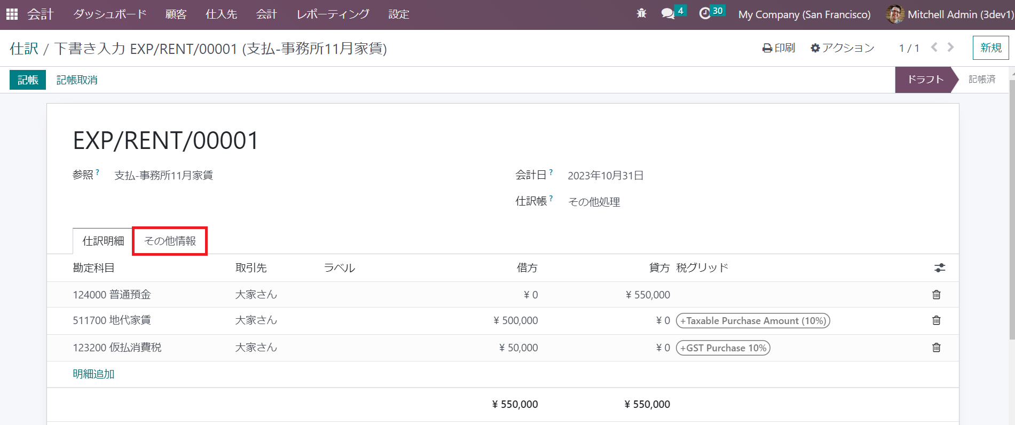
Task: Open the My Company selector
Action: 804,14
